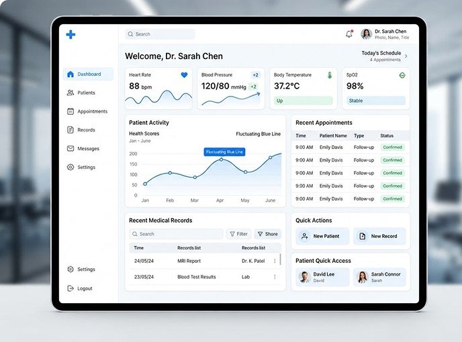
Task: Select the January data point on chart
Action: [x=145, y=184]
